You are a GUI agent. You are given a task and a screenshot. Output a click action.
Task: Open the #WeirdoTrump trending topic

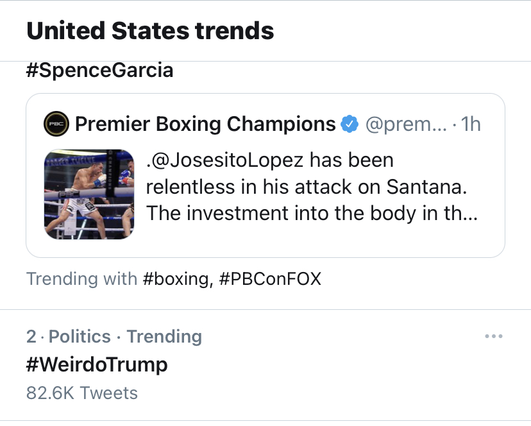coord(97,364)
